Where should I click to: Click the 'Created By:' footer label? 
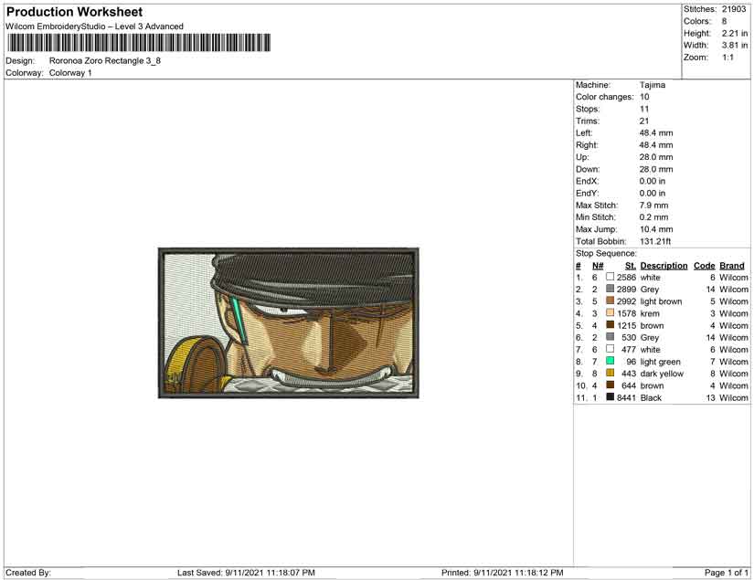28,573
